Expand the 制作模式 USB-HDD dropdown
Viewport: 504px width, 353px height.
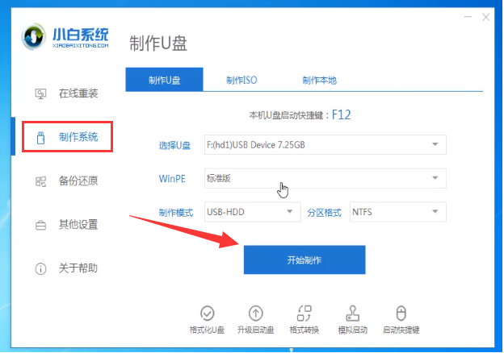[x=252, y=212]
